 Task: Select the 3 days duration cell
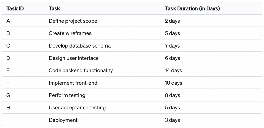[172, 120]
